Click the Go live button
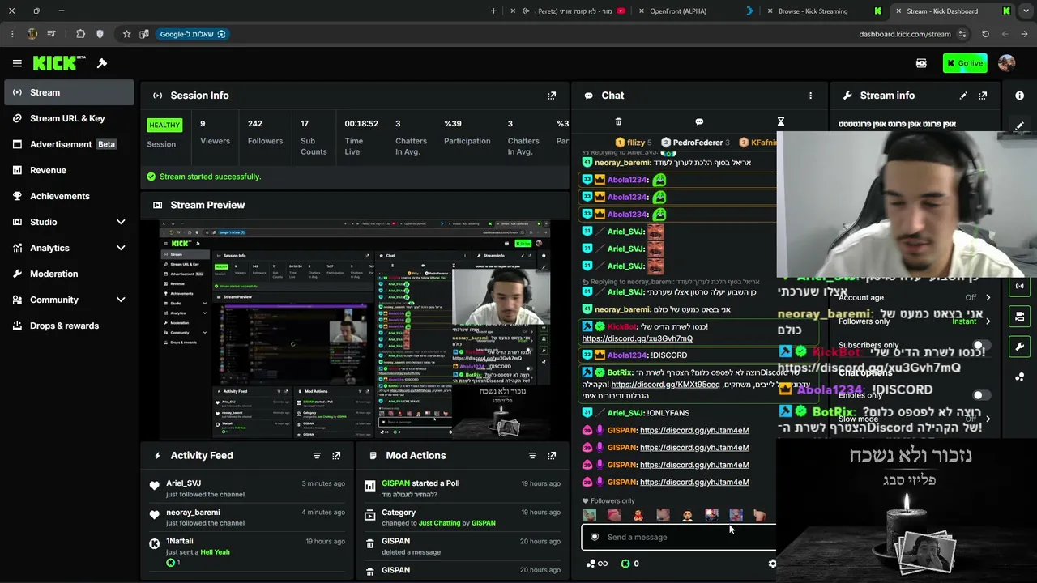The height and width of the screenshot is (583, 1037). point(965,63)
